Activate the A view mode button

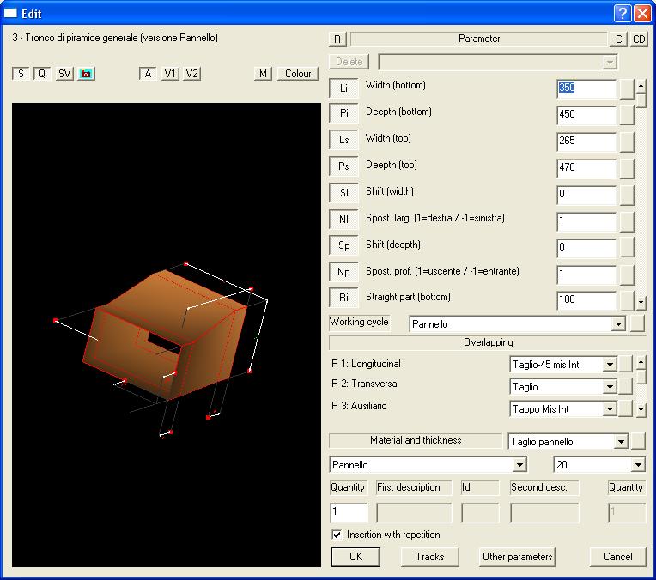[148, 74]
